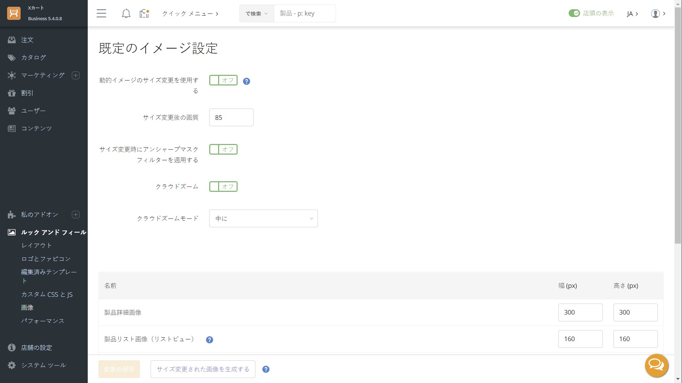Turn on the クラウドズーム toggle
This screenshot has height=383, width=682.
pyautogui.click(x=223, y=187)
